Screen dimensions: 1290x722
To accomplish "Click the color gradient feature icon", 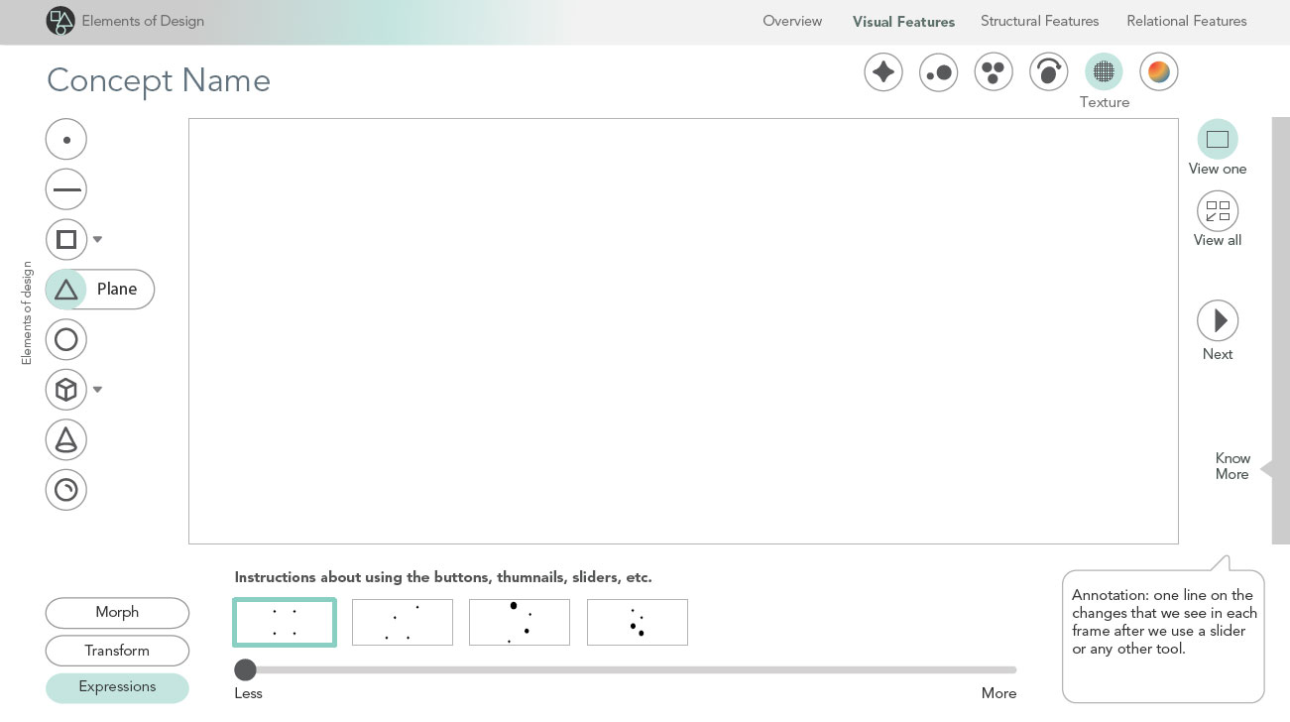I will [1158, 72].
